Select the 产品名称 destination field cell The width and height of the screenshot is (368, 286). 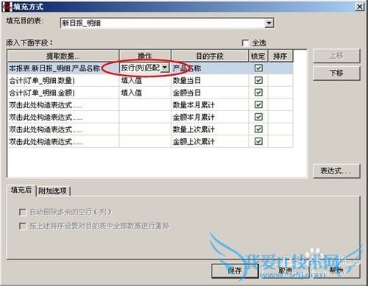coord(210,68)
